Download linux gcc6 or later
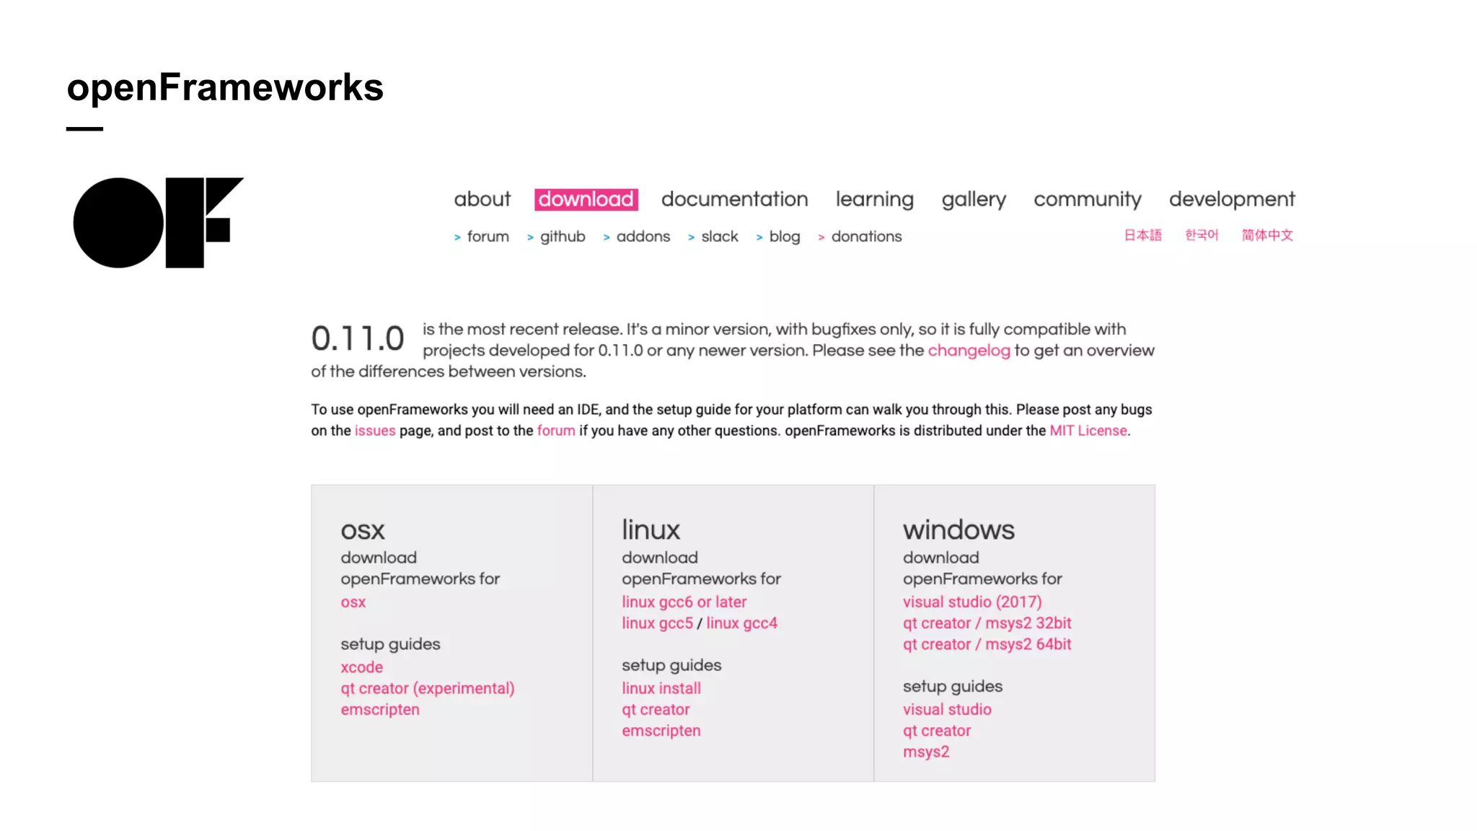This screenshot has width=1477, height=831. [684, 602]
